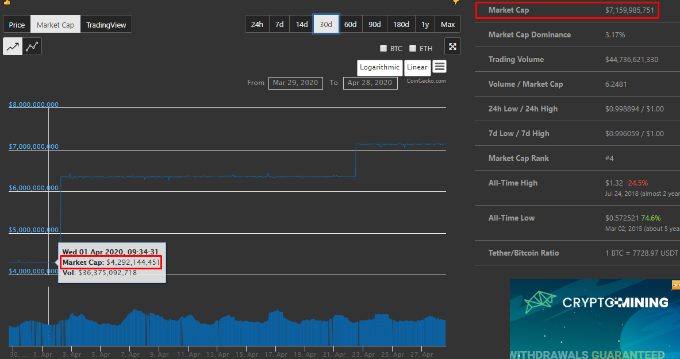680x359 pixels.
Task: Switch to the candlestick-style chart icon
Action: 32,47
